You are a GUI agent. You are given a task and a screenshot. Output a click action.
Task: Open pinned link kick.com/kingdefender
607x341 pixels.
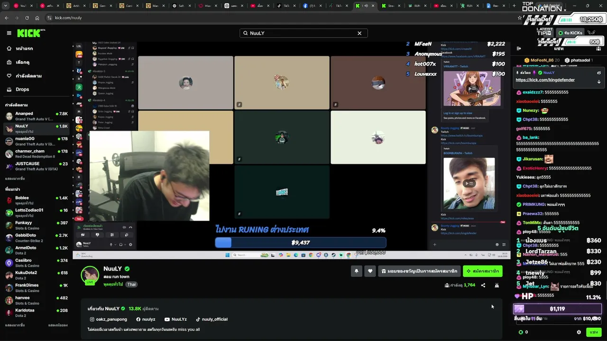[x=545, y=80]
